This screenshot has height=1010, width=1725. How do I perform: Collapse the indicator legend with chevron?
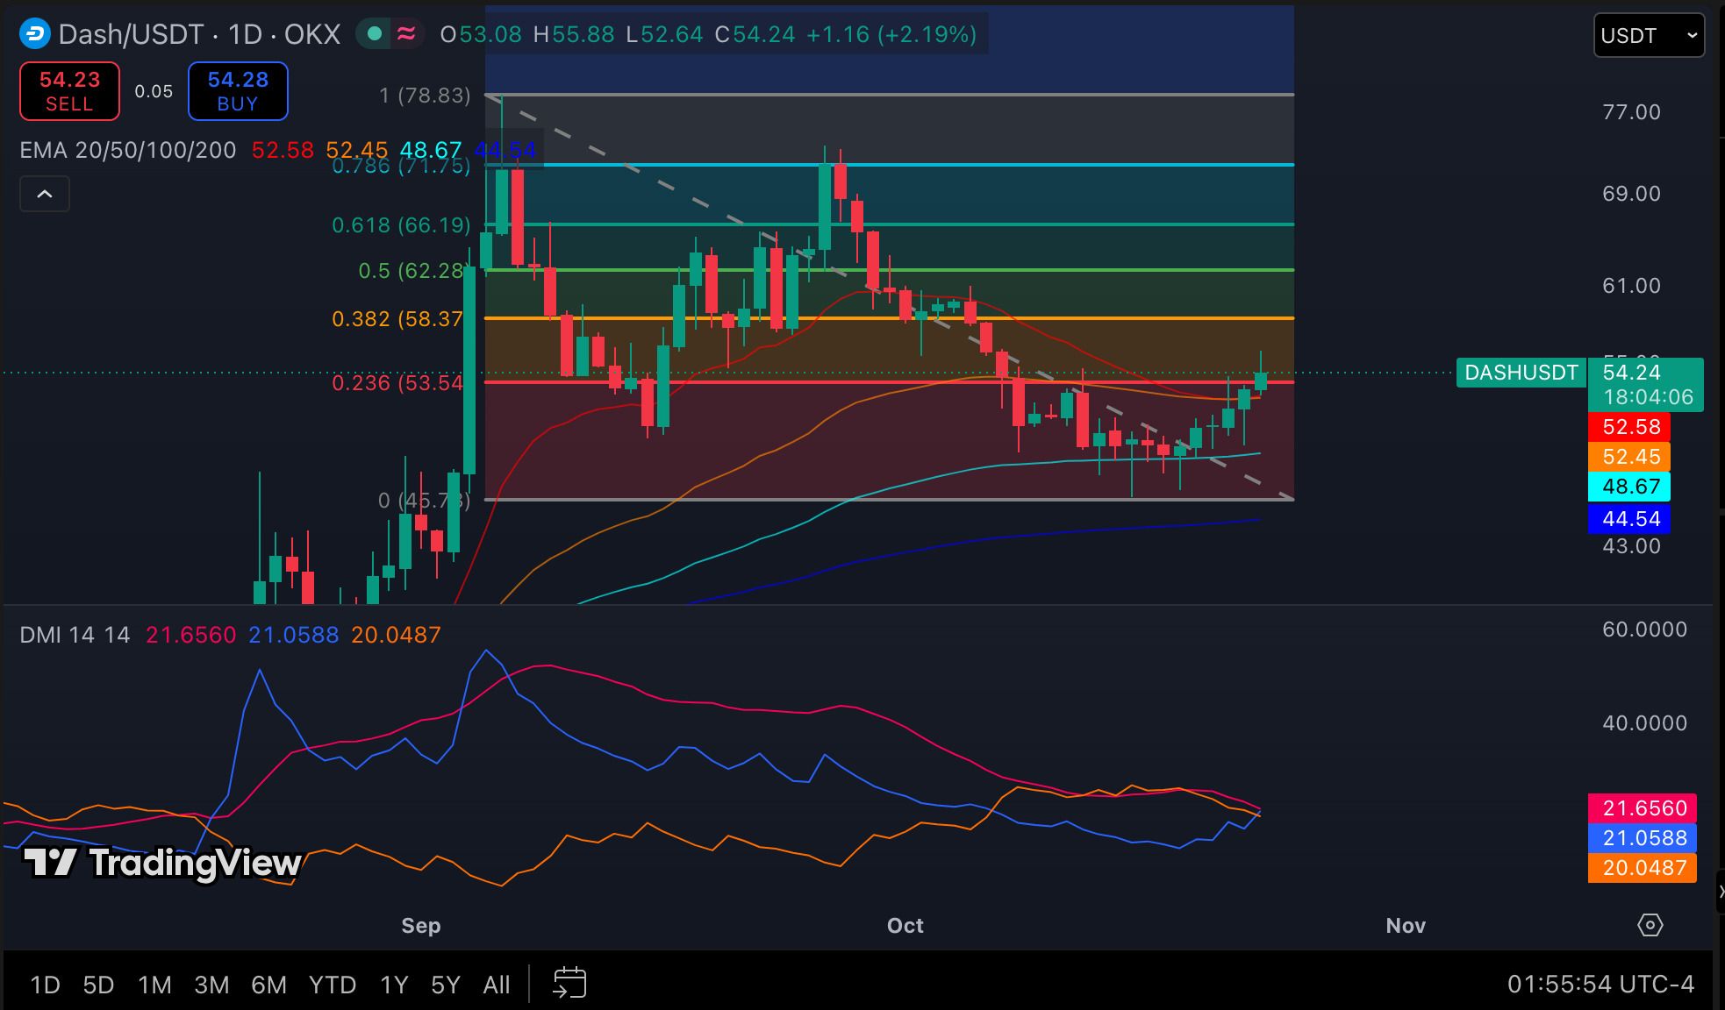coord(45,194)
